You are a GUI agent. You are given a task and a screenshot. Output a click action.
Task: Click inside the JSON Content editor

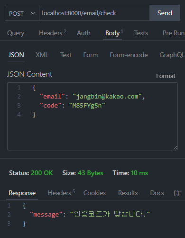(92, 116)
